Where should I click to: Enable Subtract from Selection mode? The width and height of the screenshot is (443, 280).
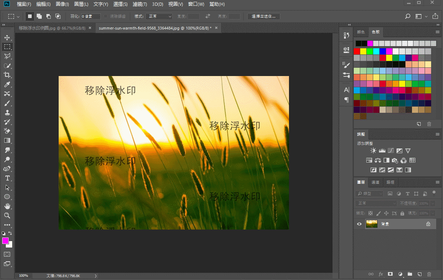coord(48,16)
